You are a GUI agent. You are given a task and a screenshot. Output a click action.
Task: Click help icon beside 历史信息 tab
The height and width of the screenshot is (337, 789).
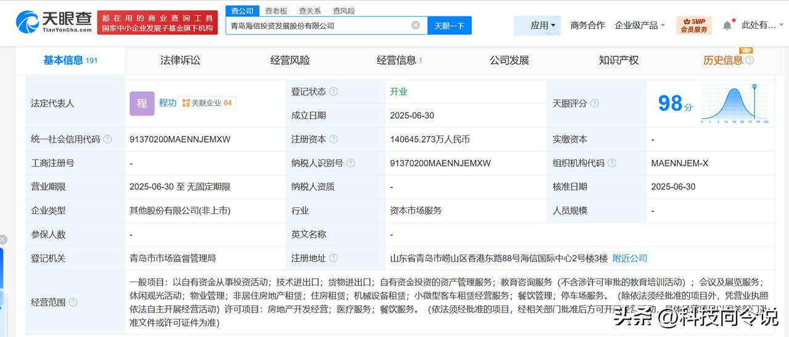click(750, 60)
